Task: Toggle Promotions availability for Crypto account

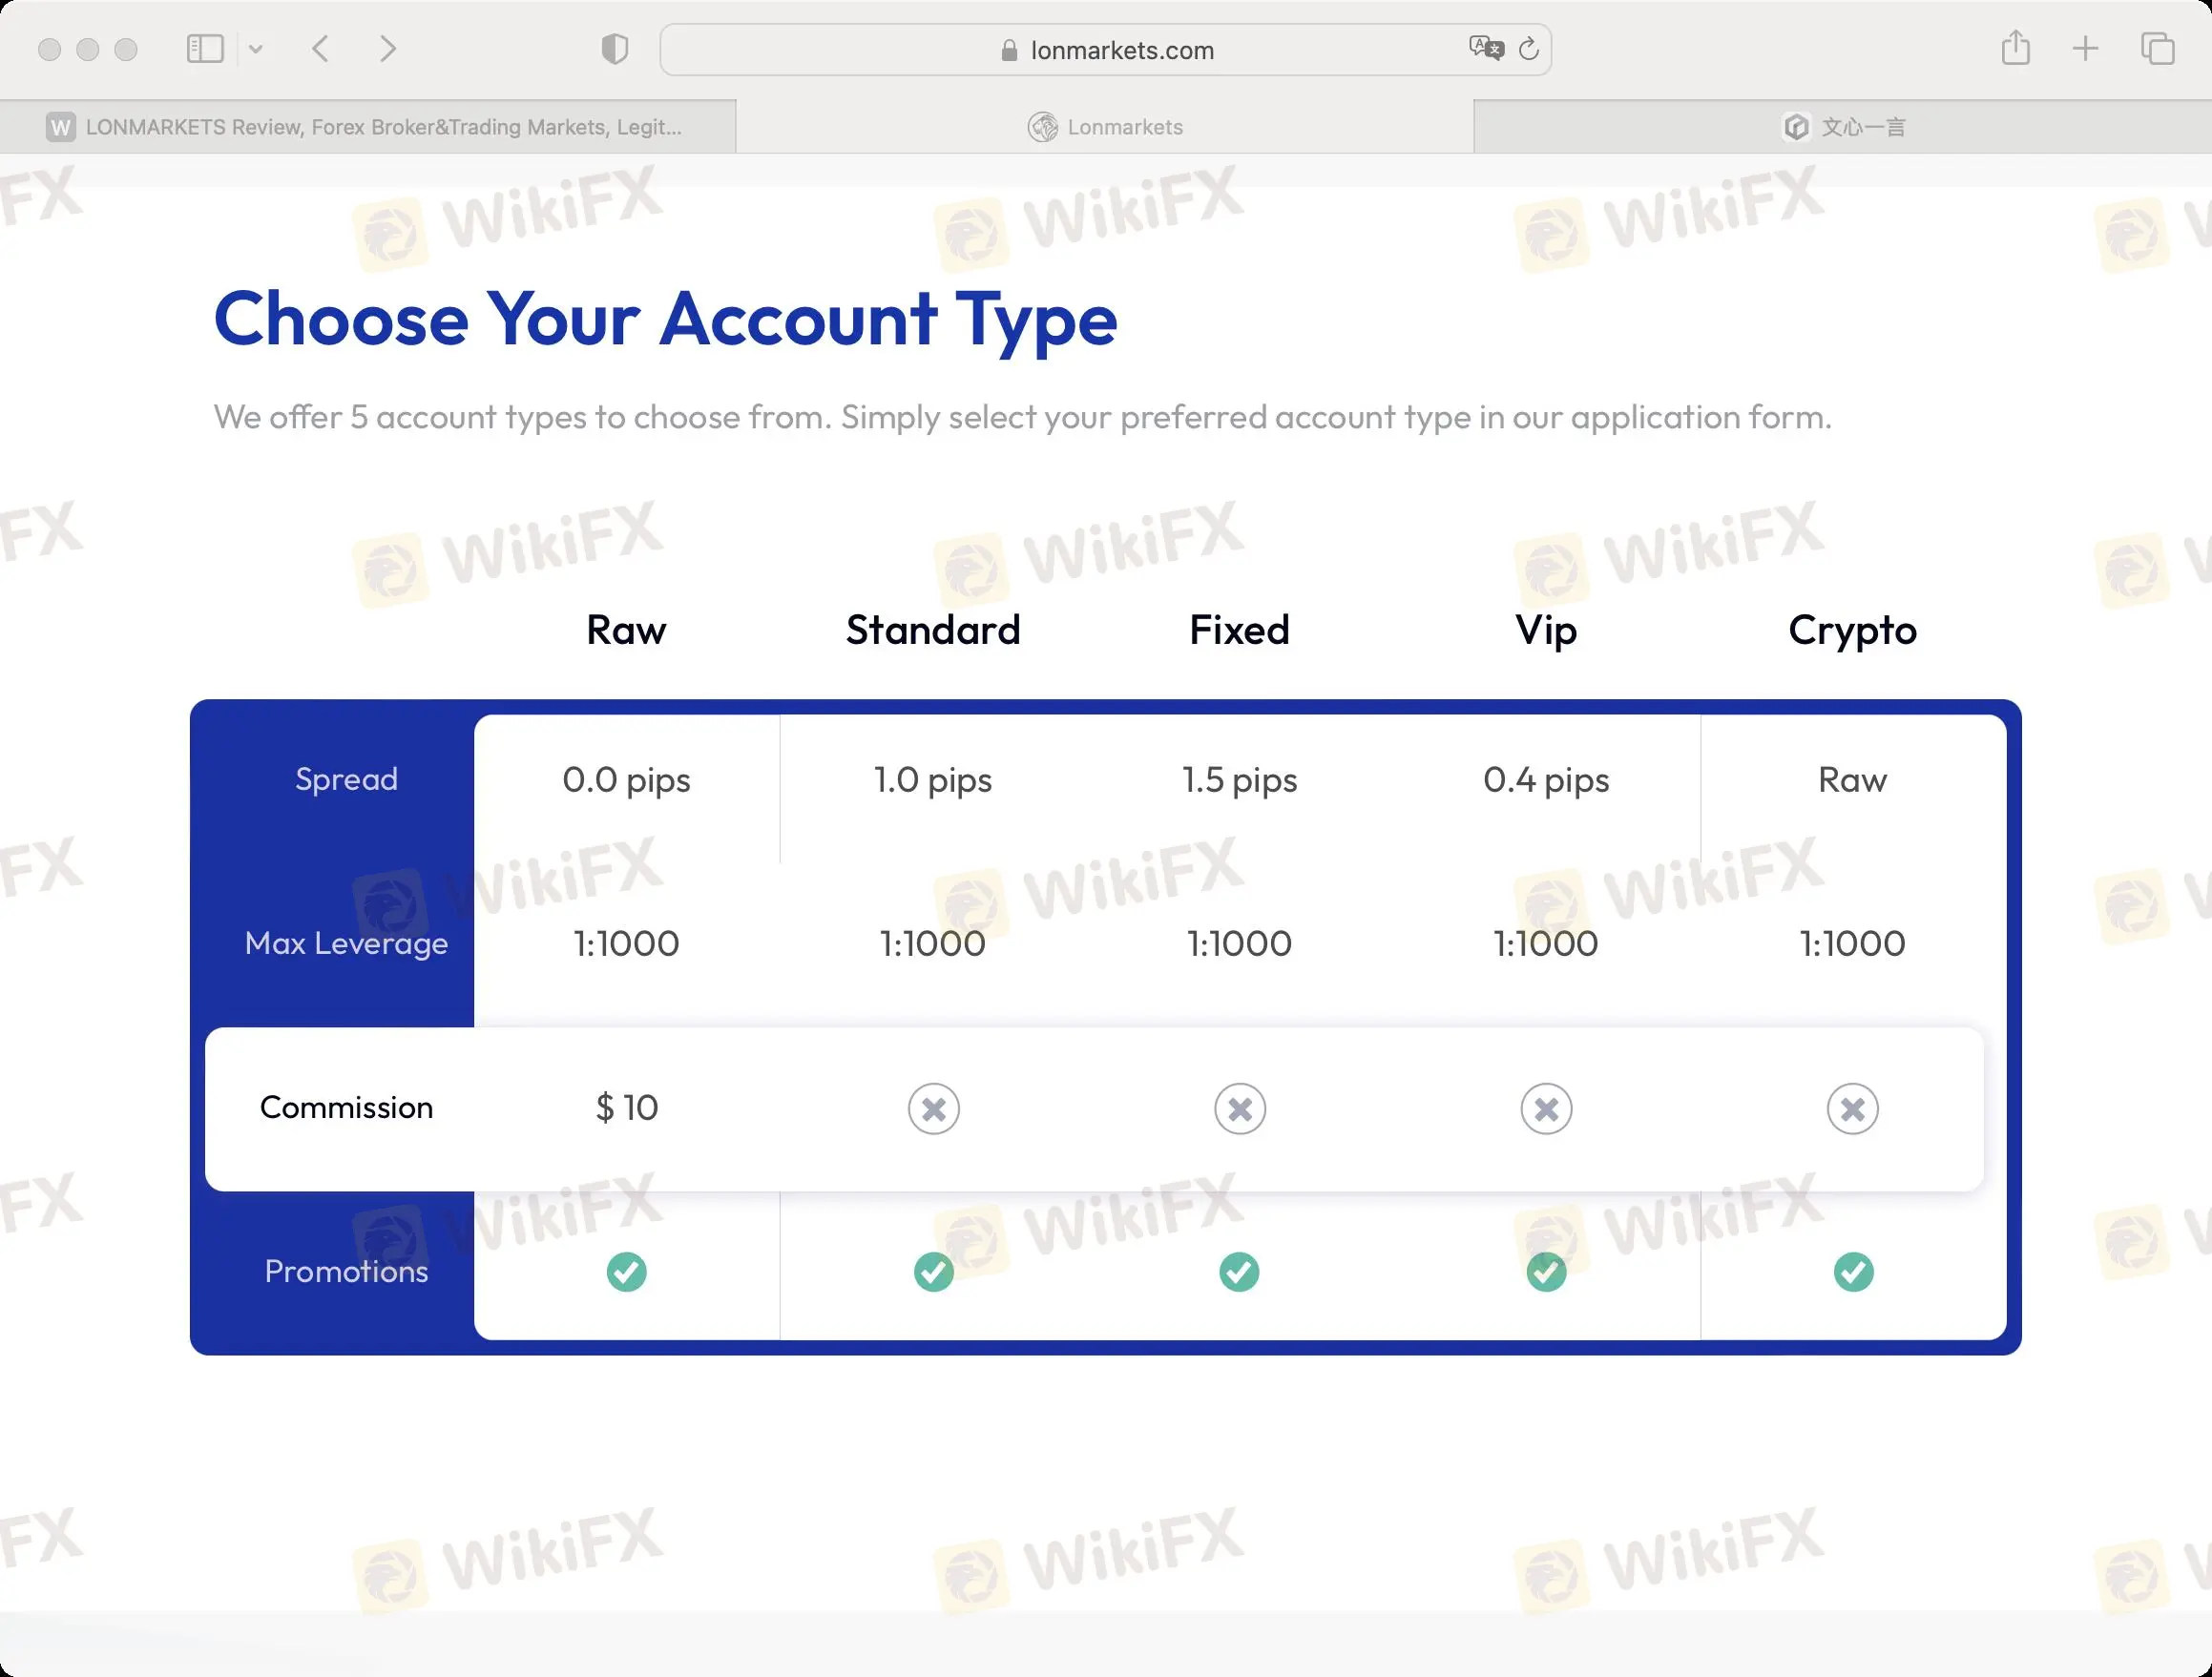Action: pos(1850,1270)
